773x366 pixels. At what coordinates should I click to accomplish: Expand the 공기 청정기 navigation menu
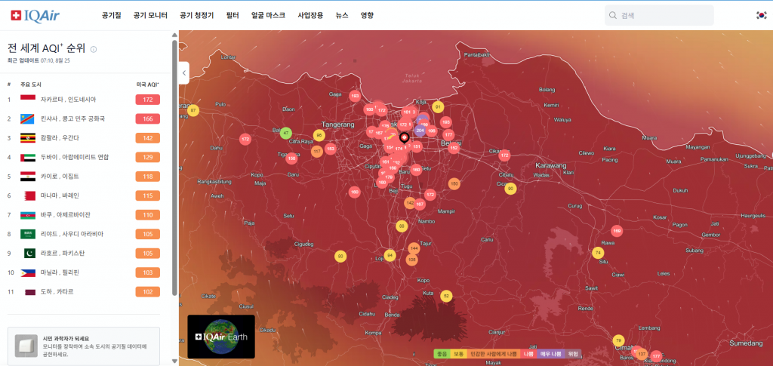click(199, 15)
